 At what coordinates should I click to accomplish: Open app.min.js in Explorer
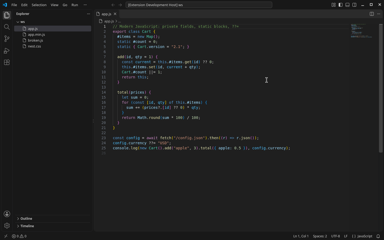pyautogui.click(x=53, y=35)
